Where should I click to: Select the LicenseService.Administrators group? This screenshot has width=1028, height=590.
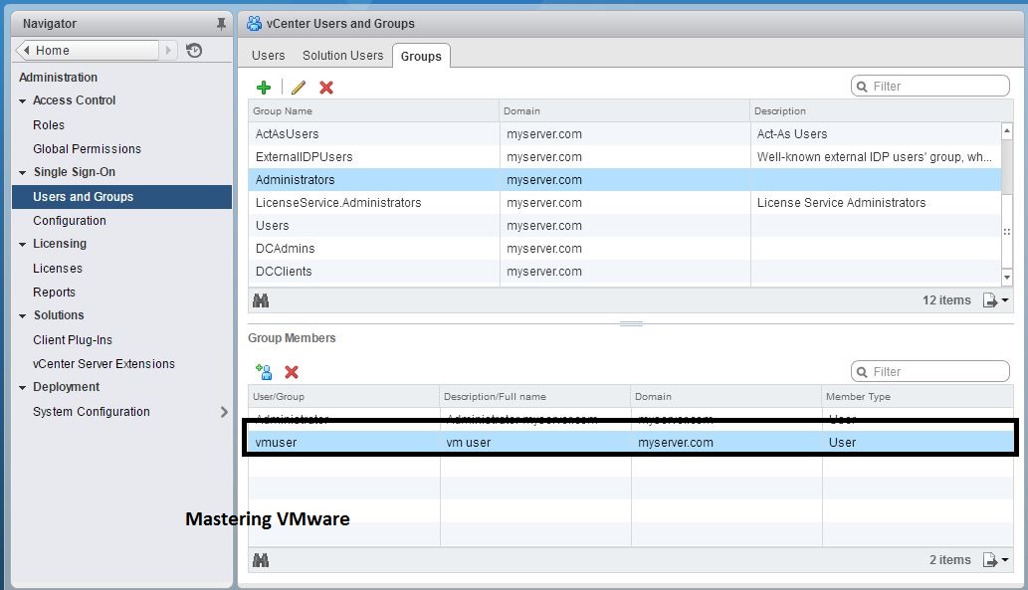click(x=625, y=203)
